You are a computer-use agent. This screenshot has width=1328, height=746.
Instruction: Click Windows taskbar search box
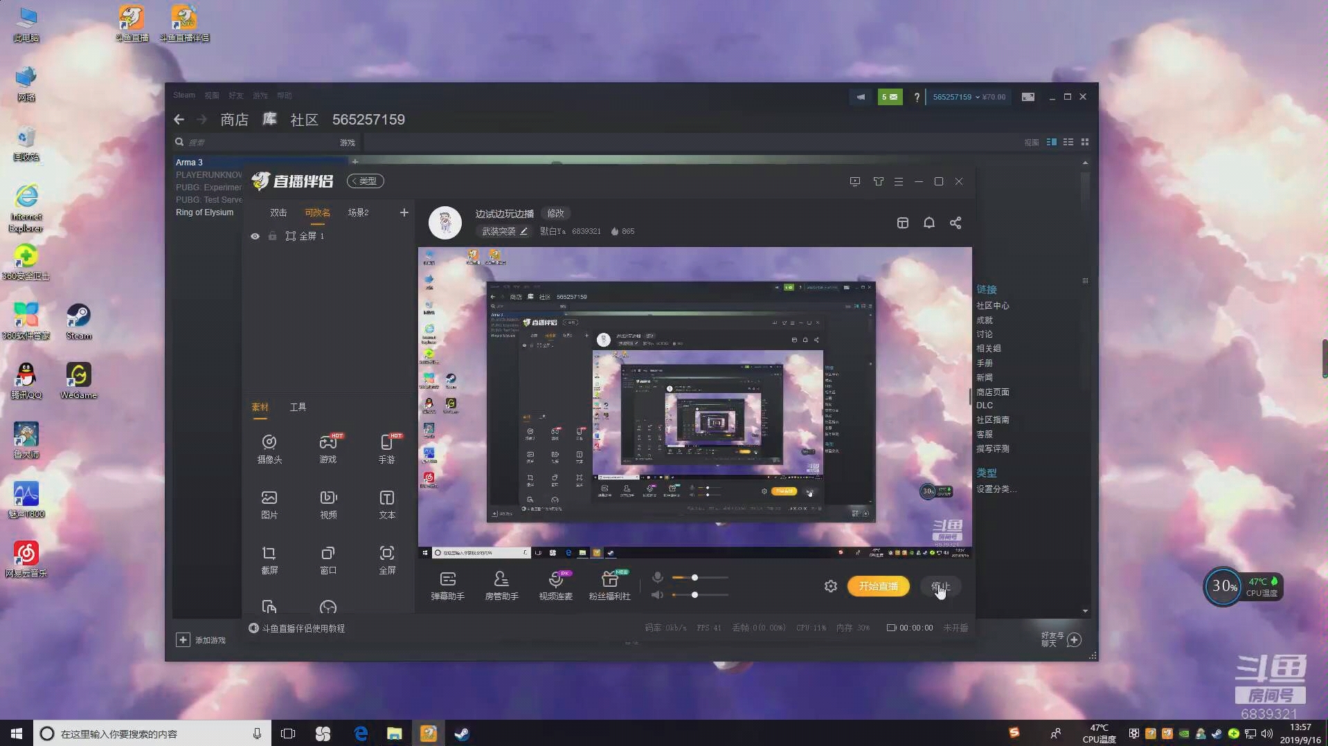coord(152,734)
